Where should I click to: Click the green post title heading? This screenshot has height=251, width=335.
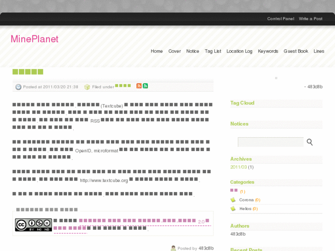[x=28, y=72]
